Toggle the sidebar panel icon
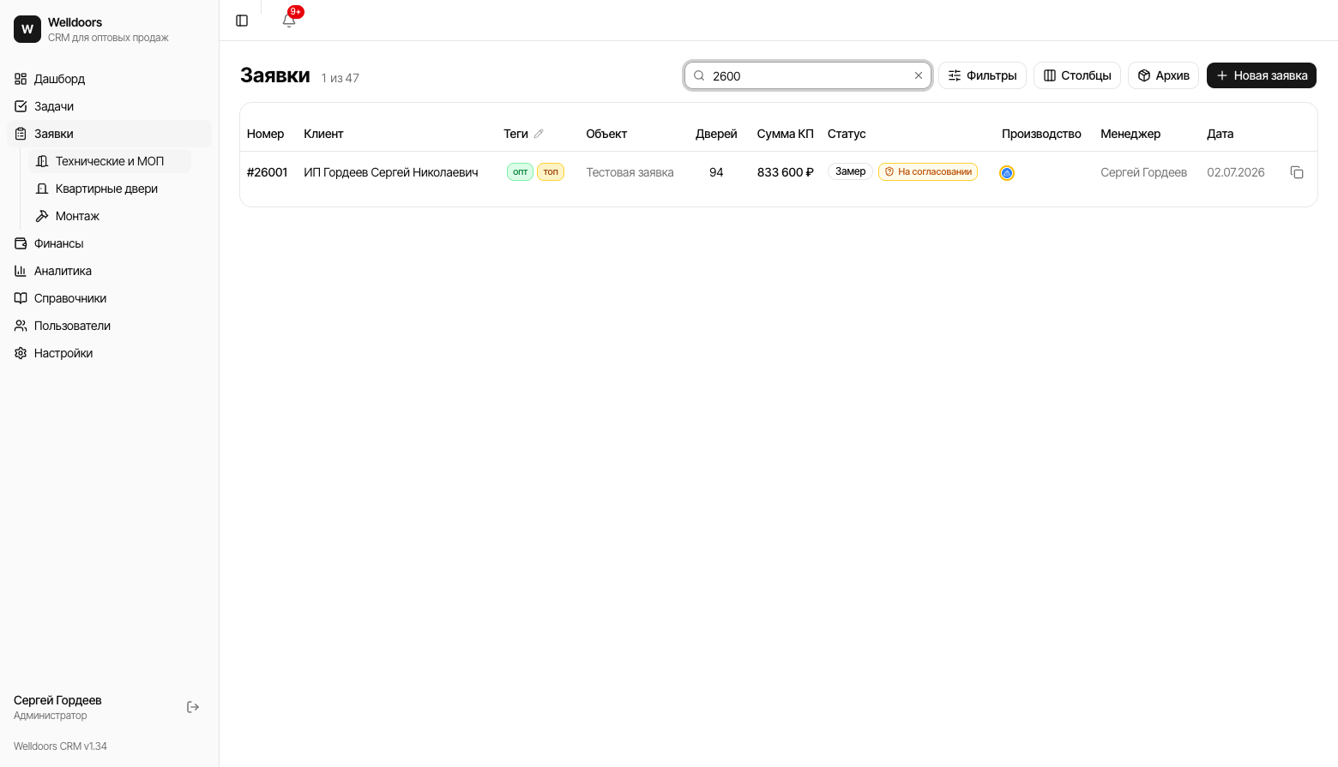This screenshot has width=1338, height=767. coord(242,21)
